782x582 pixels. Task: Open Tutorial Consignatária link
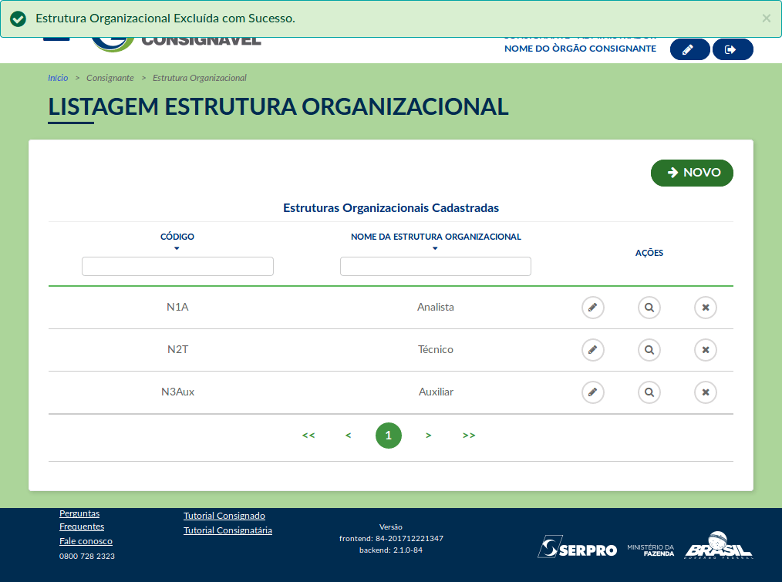228,530
